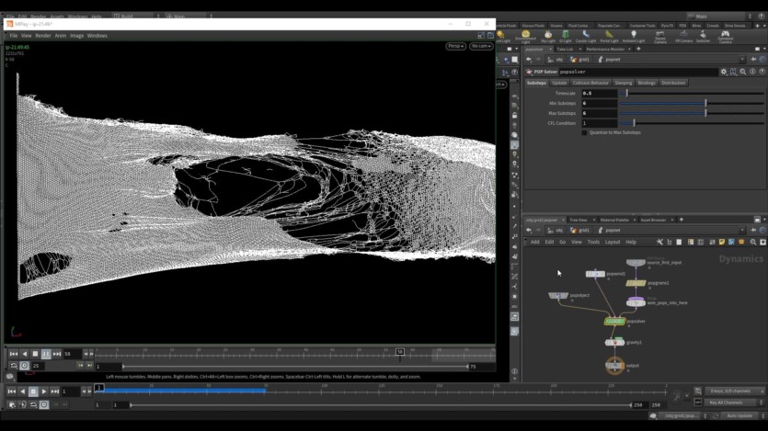Adjust the Min Substeps slider
768x431 pixels.
692,103
